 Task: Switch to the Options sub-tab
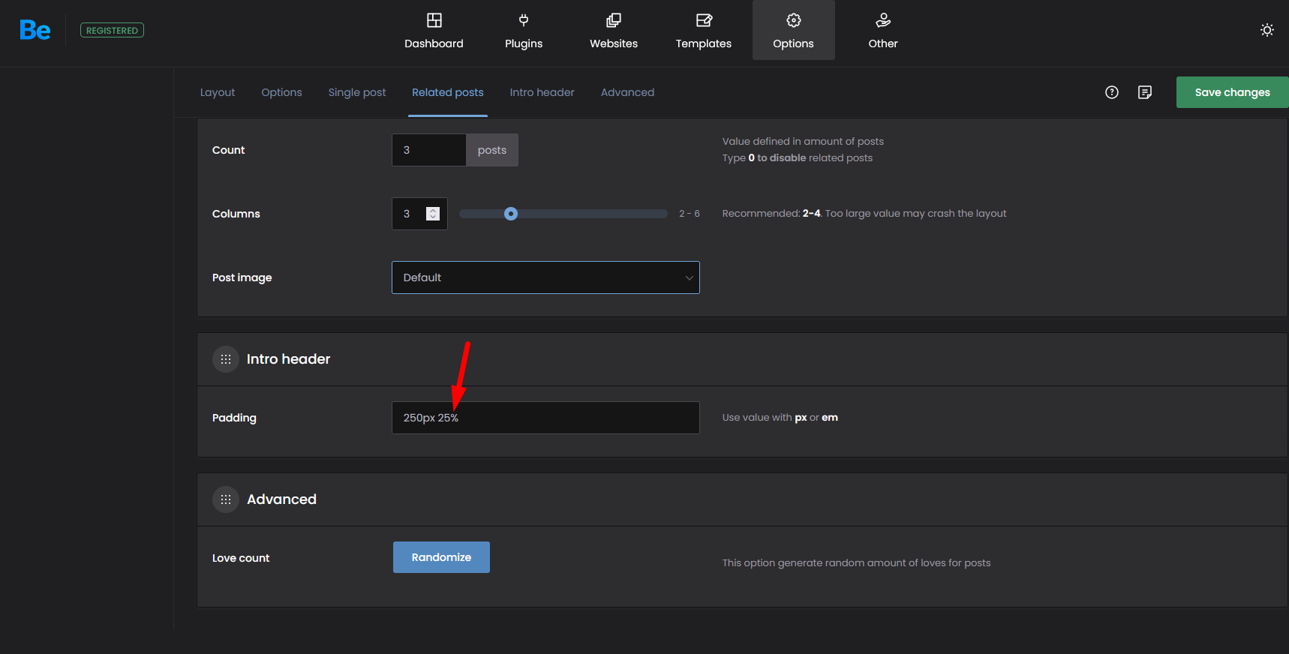click(281, 92)
